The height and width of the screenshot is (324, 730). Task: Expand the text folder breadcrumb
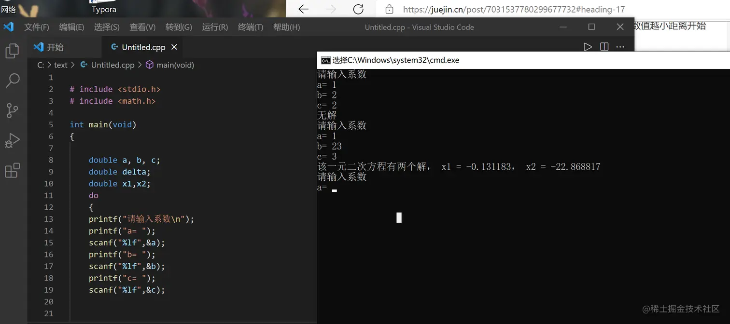[x=60, y=65]
